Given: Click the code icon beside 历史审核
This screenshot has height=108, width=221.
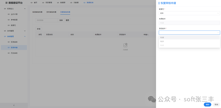Looking at the screenshot, I should [9, 53].
